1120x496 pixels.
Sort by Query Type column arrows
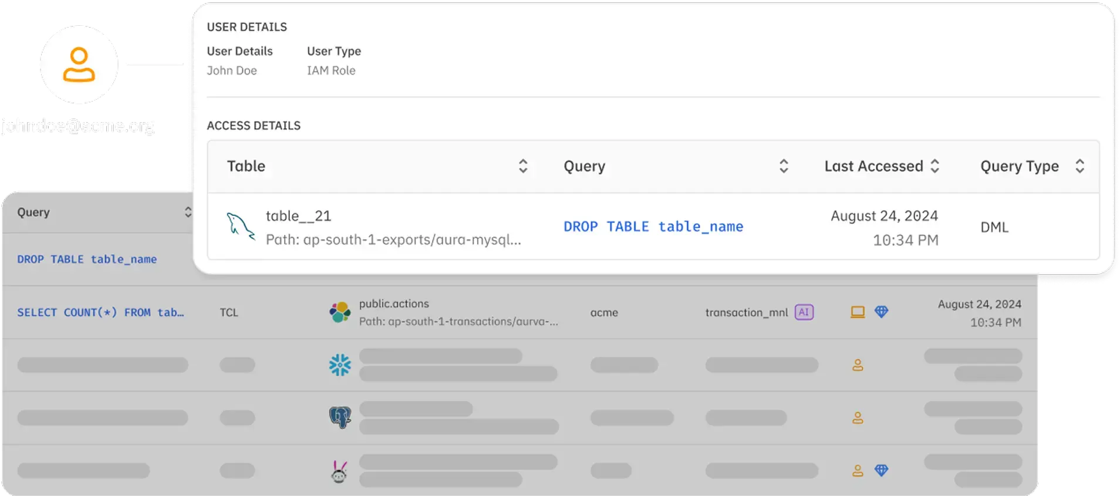[1079, 166]
